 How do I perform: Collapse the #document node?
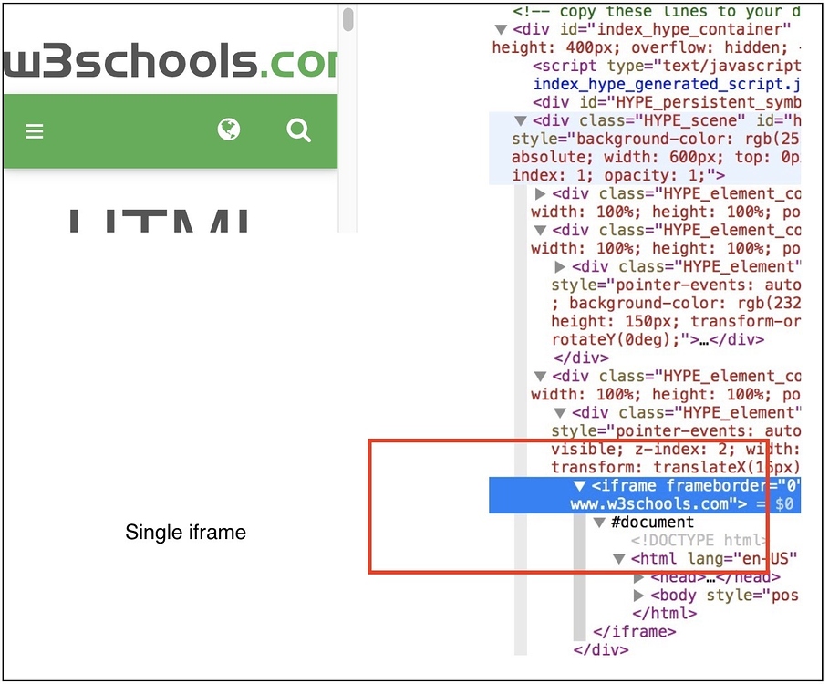click(x=599, y=522)
